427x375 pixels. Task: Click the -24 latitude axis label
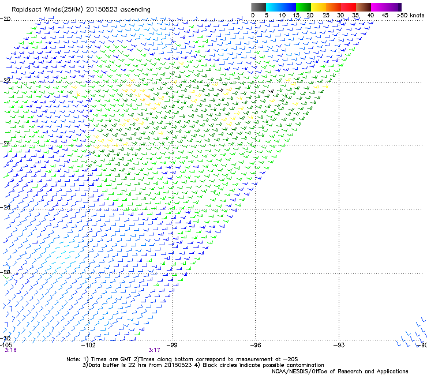pyautogui.click(x=5, y=144)
